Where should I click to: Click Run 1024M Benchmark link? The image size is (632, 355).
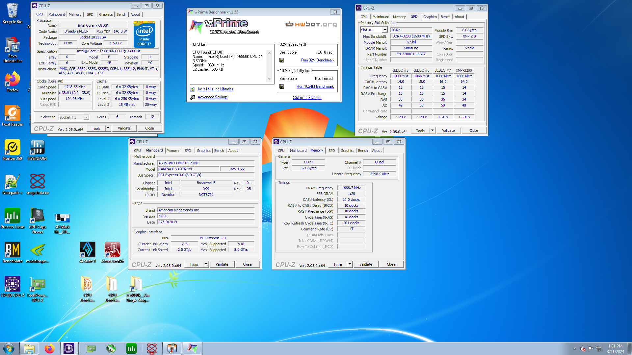[x=315, y=86]
